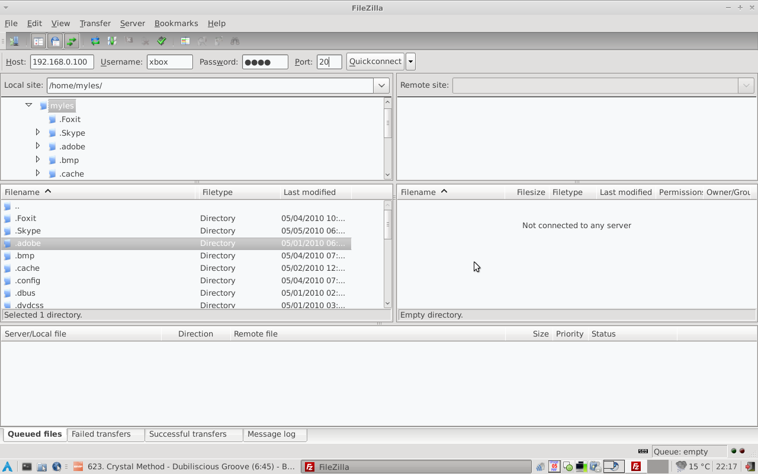Open the Local site path dropdown
This screenshot has height=474, width=758.
382,85
